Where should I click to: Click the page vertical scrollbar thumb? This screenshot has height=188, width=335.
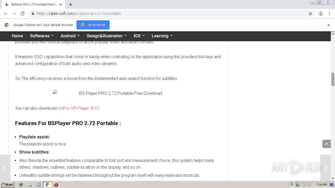[333, 79]
